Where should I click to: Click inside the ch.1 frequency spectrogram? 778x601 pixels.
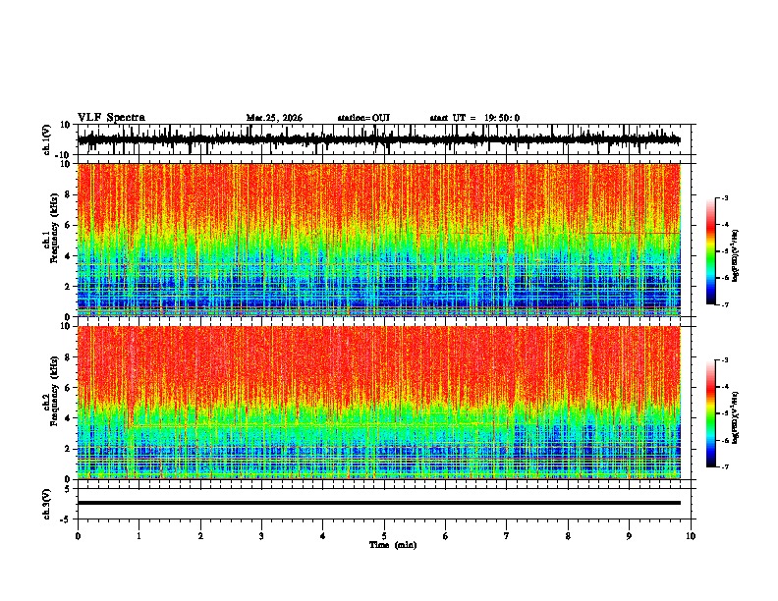point(378,240)
